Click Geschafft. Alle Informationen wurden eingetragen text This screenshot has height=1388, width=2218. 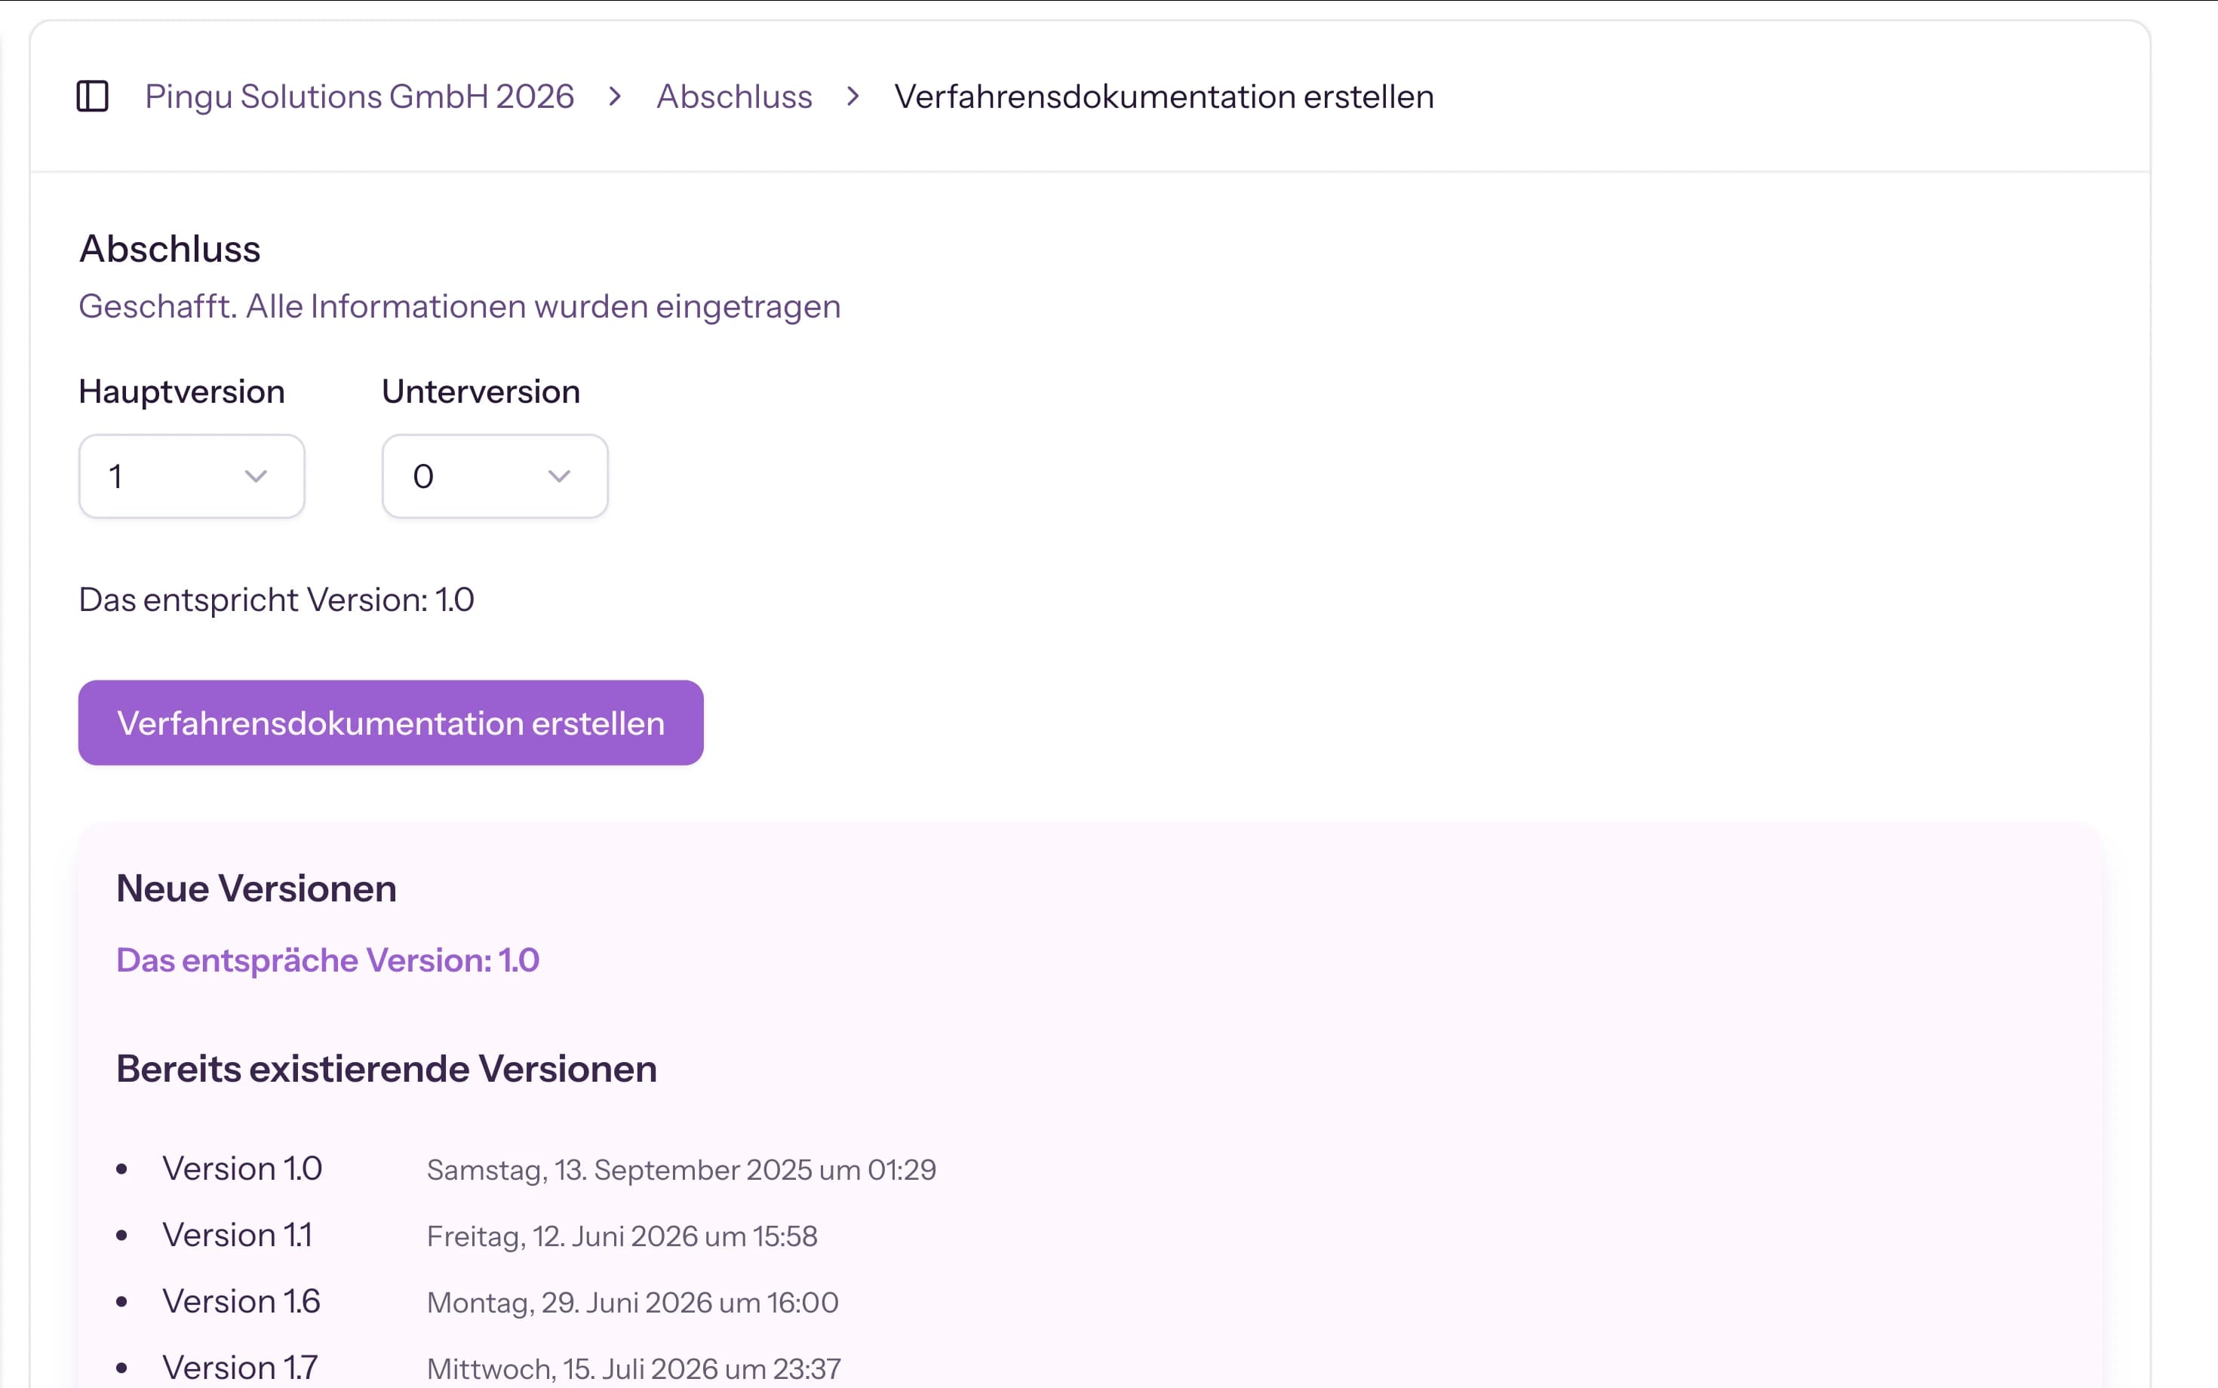[x=459, y=306]
